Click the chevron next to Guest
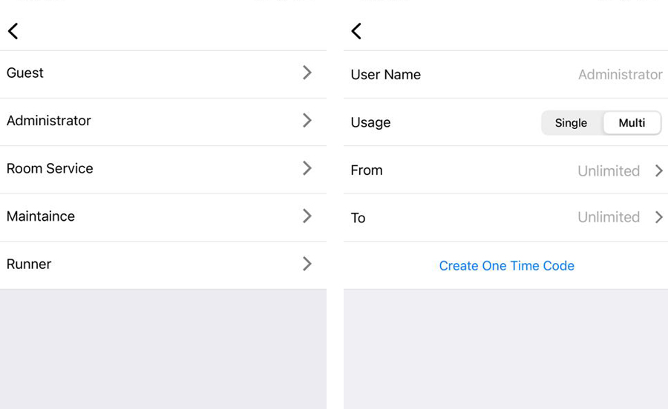The height and width of the screenshot is (409, 668). 307,73
